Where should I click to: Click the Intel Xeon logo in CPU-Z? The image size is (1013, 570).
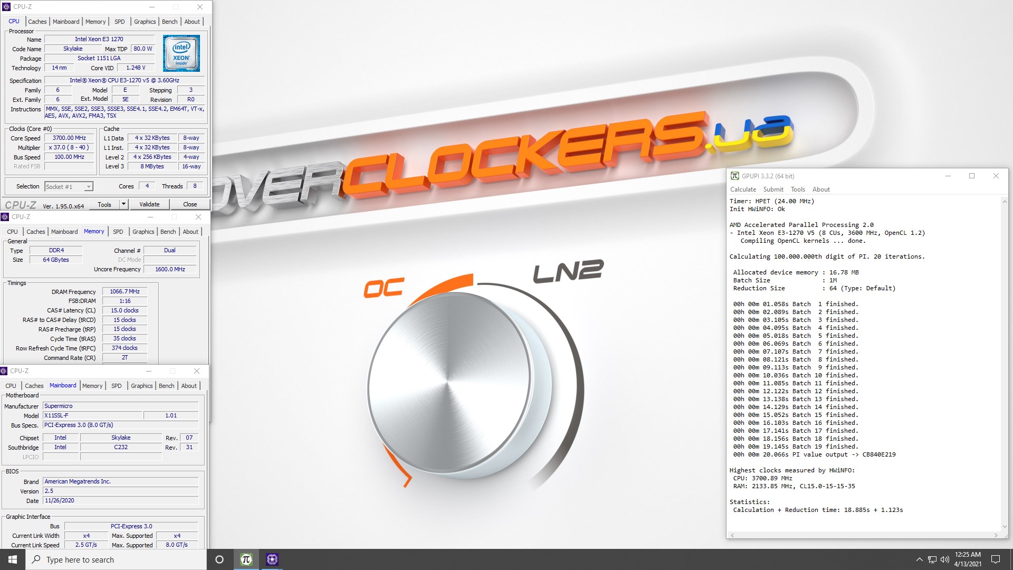point(181,53)
